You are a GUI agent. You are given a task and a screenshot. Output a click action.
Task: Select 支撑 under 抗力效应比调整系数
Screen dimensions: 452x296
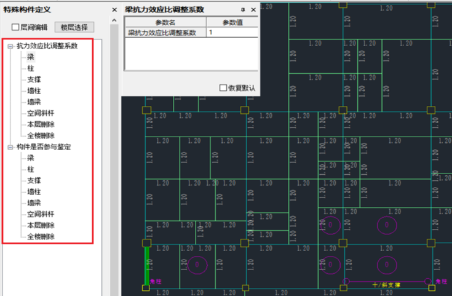pos(34,79)
